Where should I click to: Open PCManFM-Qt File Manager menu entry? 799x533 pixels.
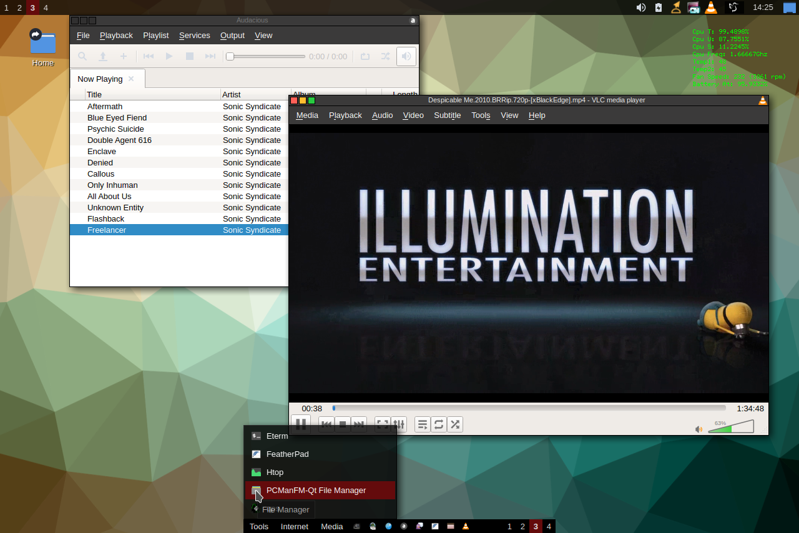click(x=320, y=491)
